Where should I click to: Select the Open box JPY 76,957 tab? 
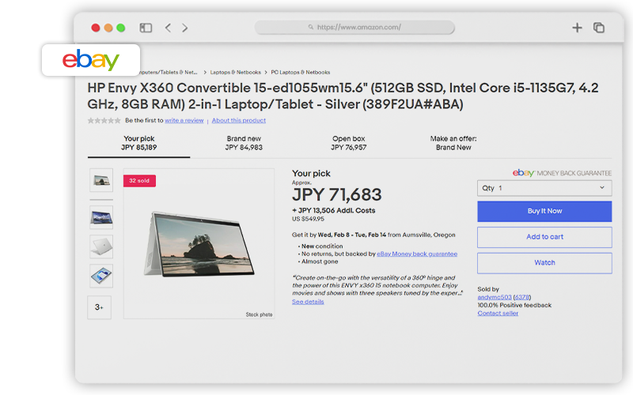pyautogui.click(x=349, y=143)
